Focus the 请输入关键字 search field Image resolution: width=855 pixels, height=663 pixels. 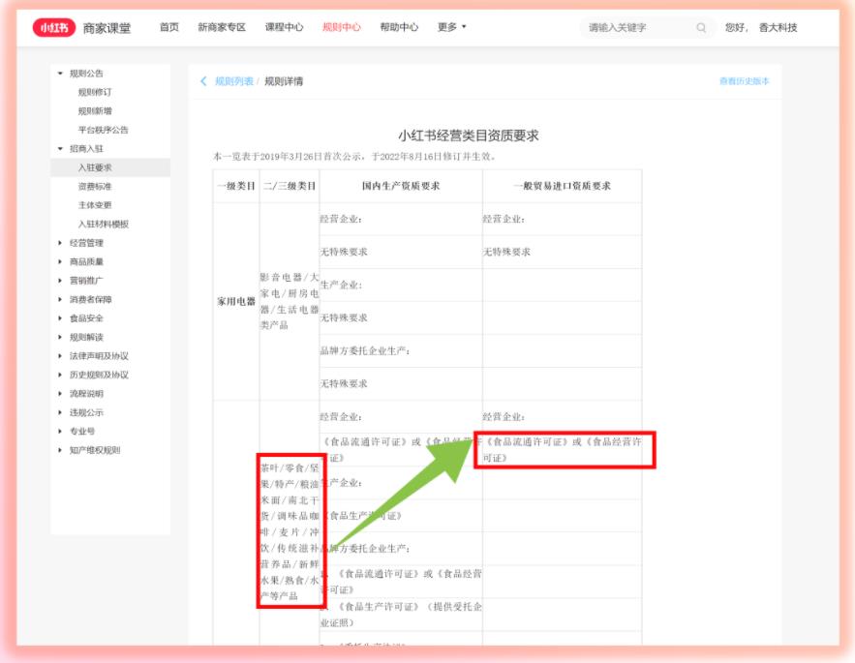coord(646,27)
